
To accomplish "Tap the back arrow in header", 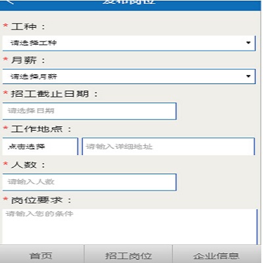I will tap(9, 2).
